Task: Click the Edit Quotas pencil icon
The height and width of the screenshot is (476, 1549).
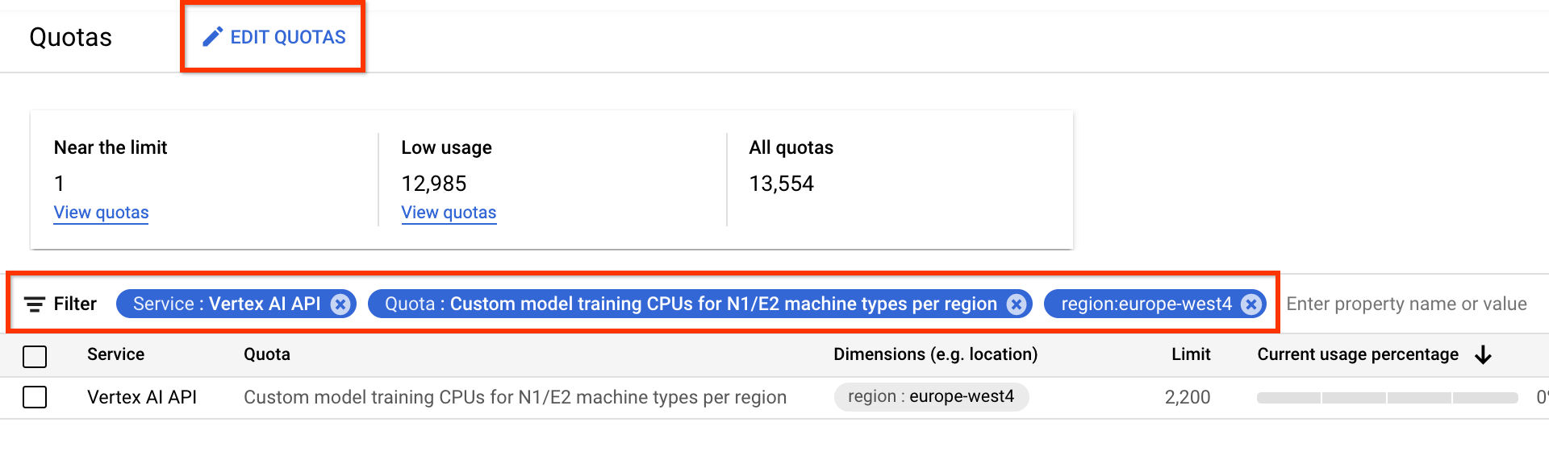Action: pyautogui.click(x=212, y=37)
